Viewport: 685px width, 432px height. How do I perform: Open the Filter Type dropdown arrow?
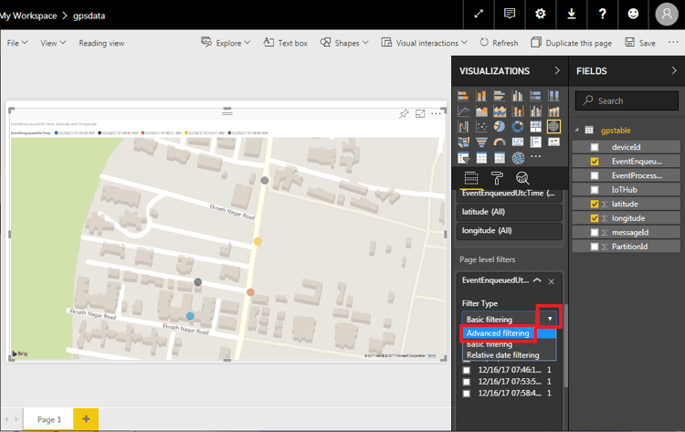coord(550,319)
